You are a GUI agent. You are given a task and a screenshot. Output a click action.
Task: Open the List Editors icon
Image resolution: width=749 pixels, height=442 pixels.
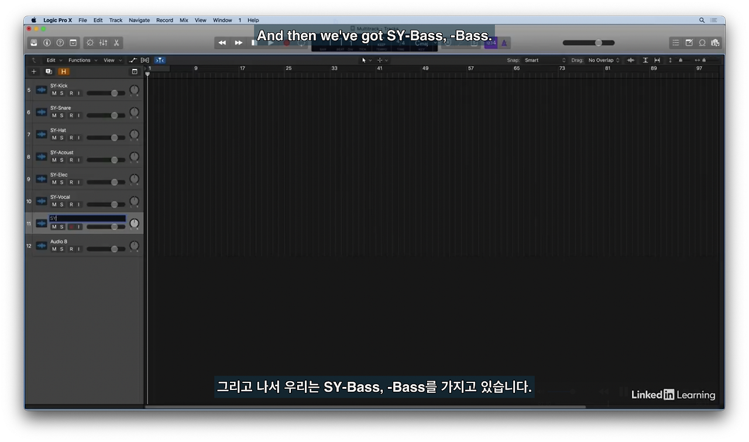click(676, 43)
